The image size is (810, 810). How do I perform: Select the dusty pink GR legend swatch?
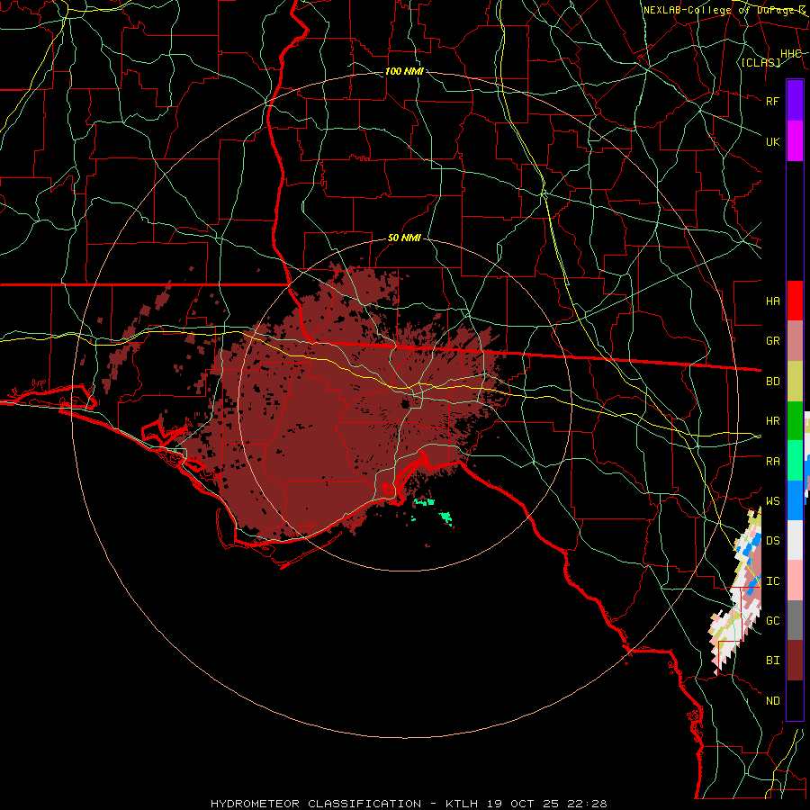(x=795, y=341)
